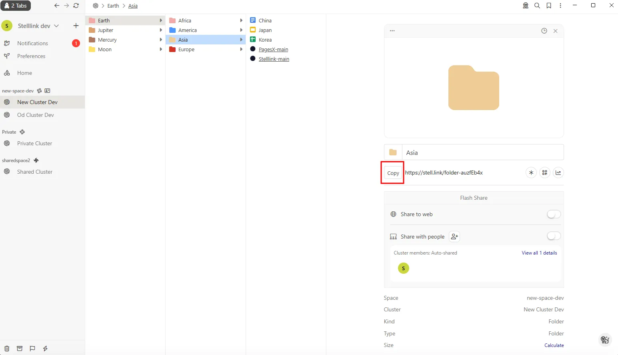
Task: Open the search magnifier in top bar
Action: tap(537, 6)
